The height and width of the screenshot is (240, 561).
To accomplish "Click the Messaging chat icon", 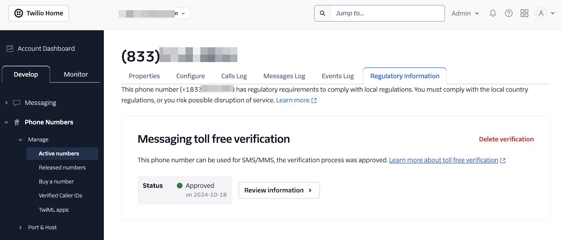I will (16, 103).
